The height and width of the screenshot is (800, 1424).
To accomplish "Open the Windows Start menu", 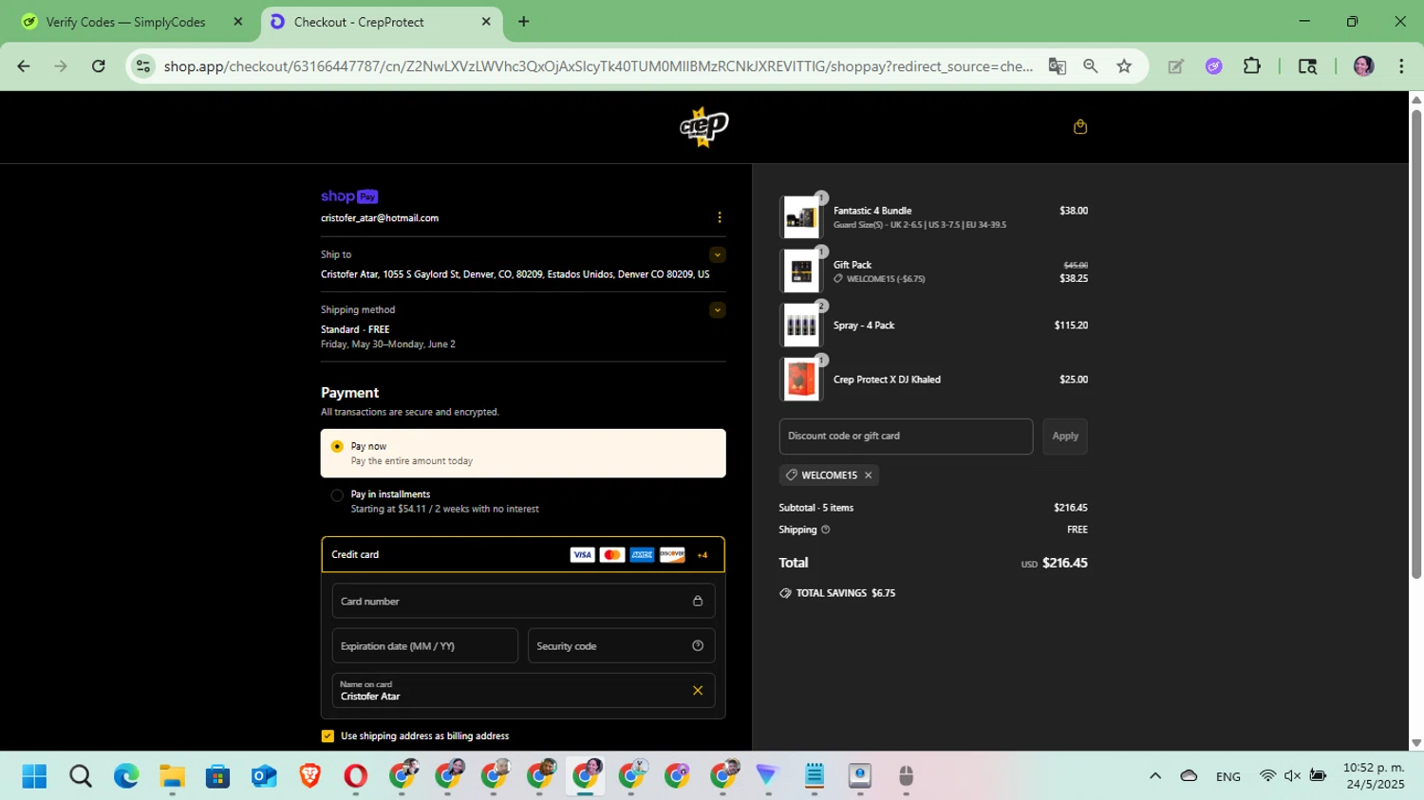I will click(34, 776).
